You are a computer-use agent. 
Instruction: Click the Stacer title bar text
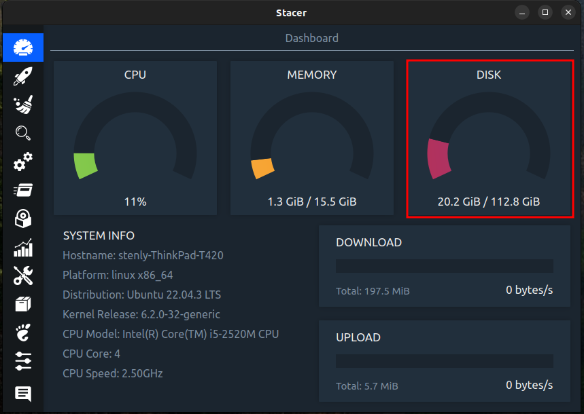[291, 13]
